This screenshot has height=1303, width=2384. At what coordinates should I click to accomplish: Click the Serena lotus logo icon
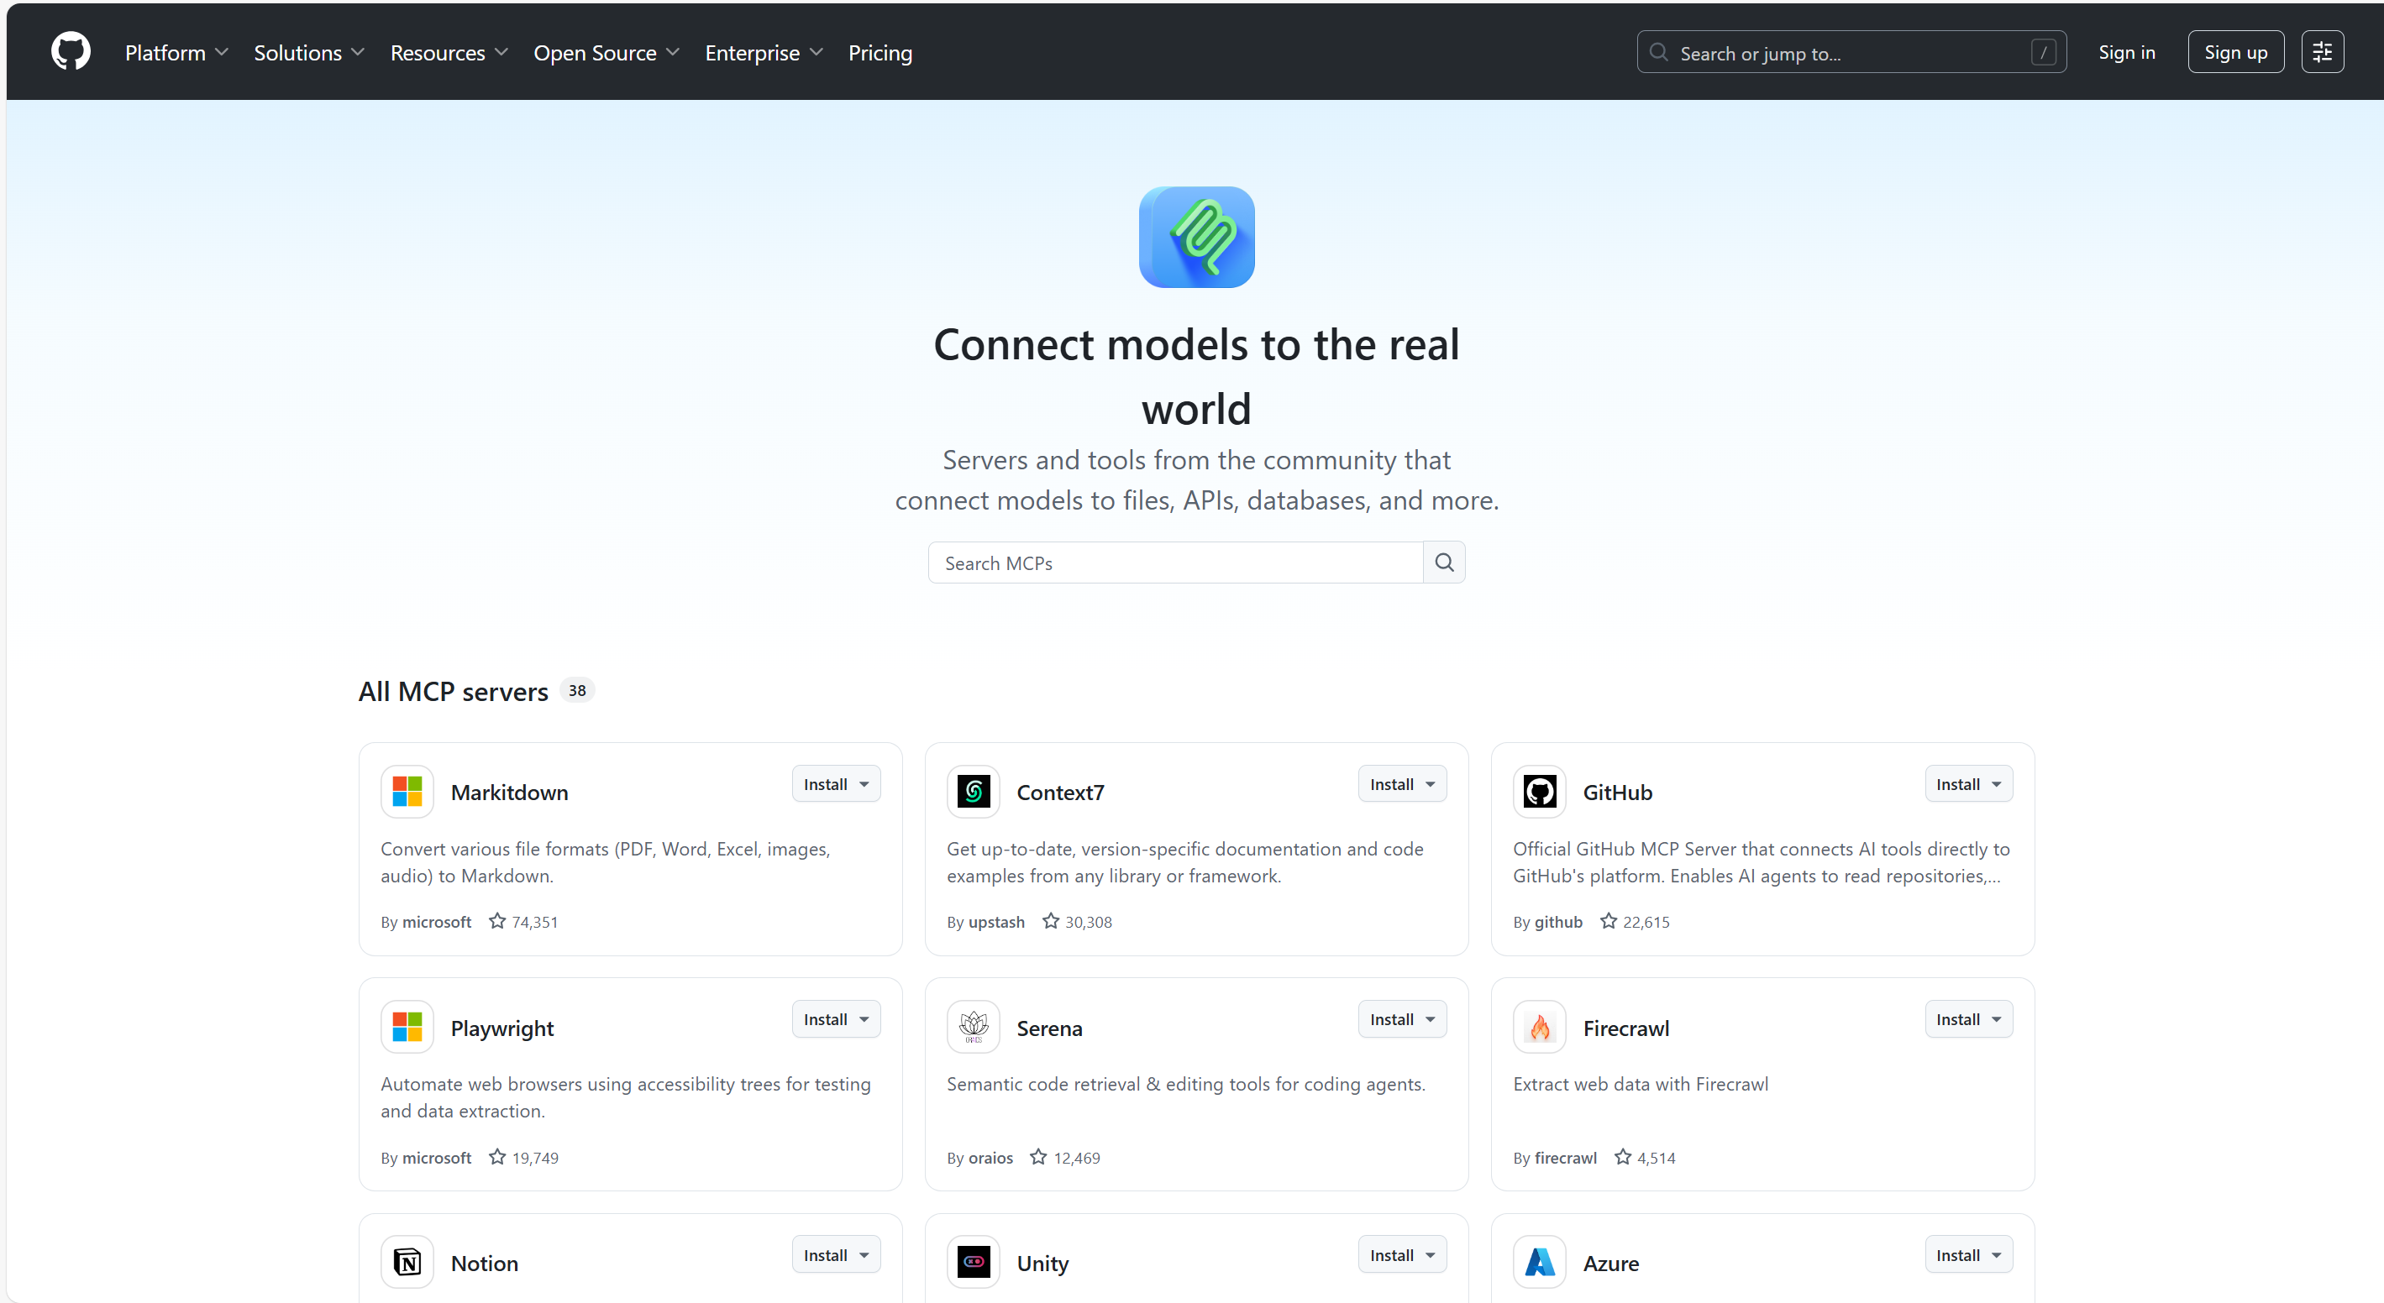coord(973,1027)
